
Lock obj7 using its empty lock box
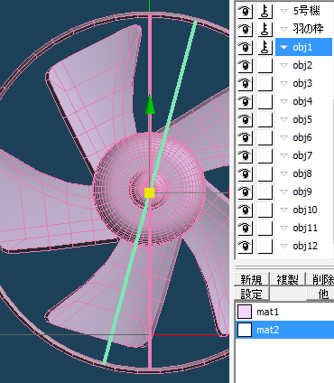point(265,155)
